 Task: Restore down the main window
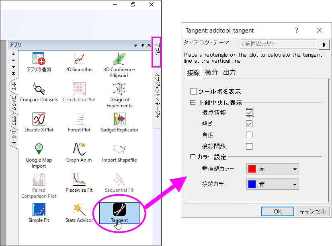[x=133, y=4]
